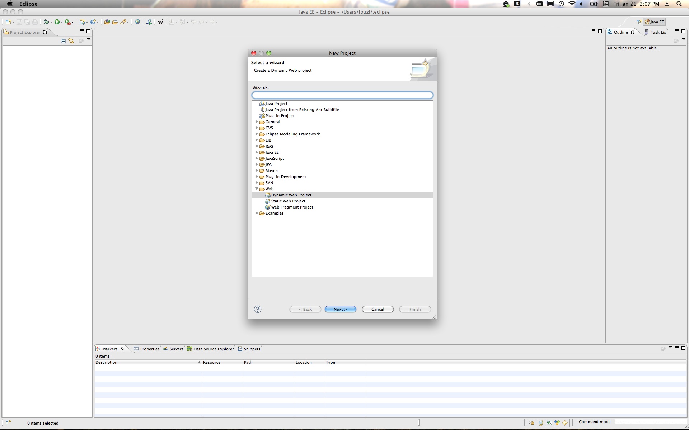Expand the Examples folder
This screenshot has width=689, height=430.
coord(257,213)
